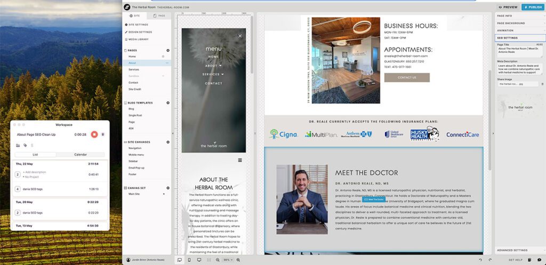Open the Mobile menu site canvas
Image resolution: width=546 pixels, height=265 pixels.
(136, 155)
